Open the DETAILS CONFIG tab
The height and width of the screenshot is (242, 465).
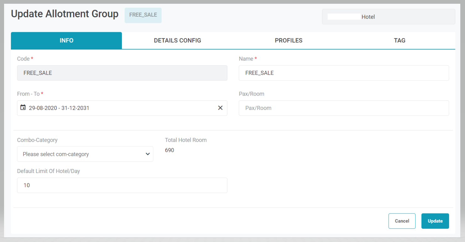pyautogui.click(x=177, y=40)
